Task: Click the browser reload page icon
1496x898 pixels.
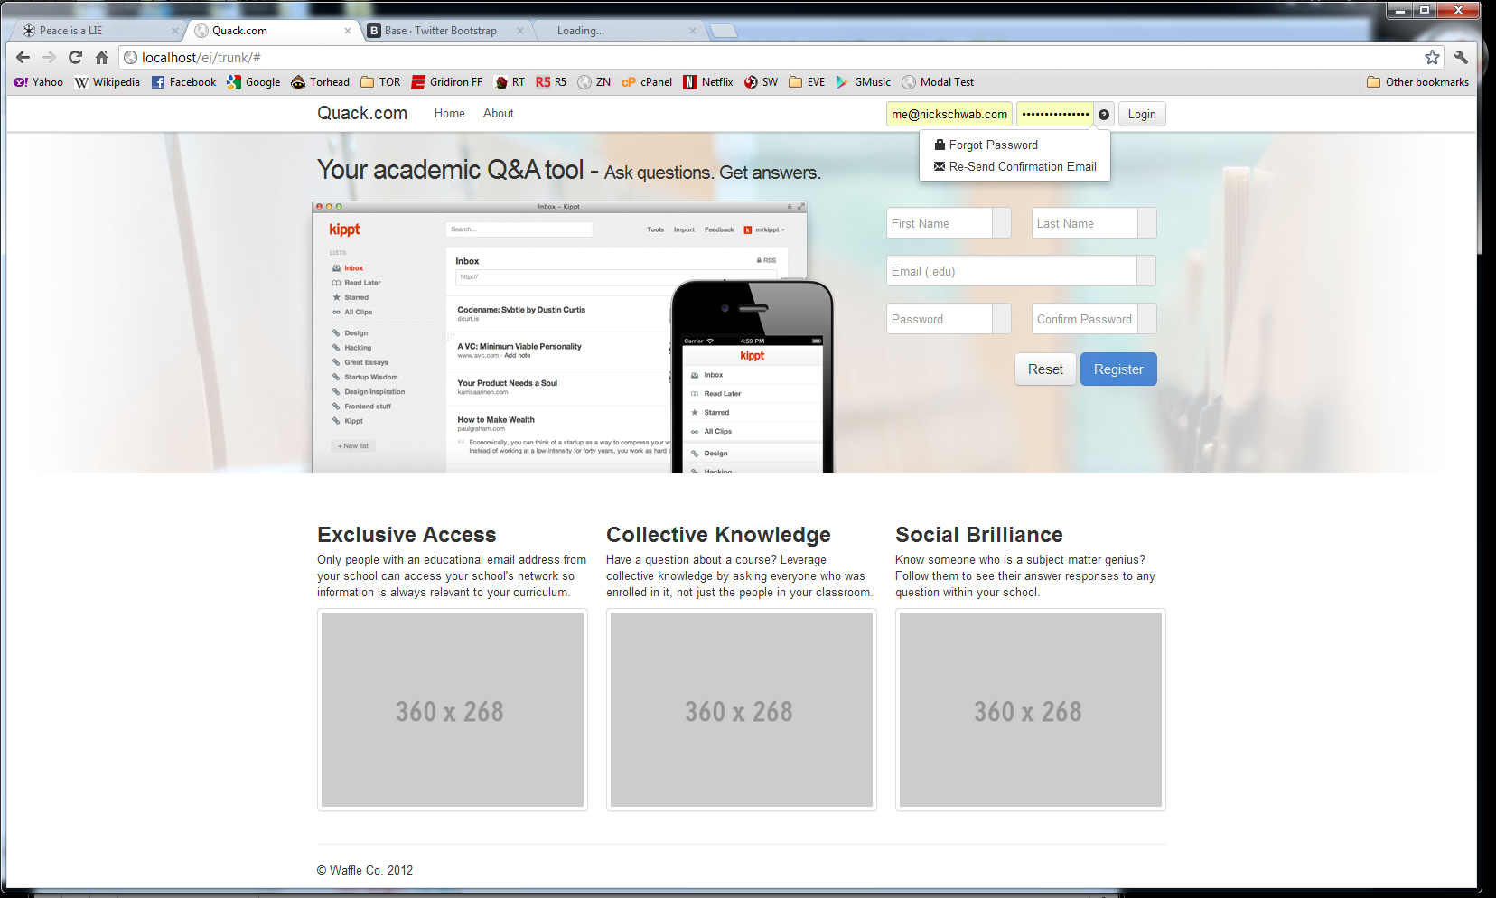Action: click(75, 57)
